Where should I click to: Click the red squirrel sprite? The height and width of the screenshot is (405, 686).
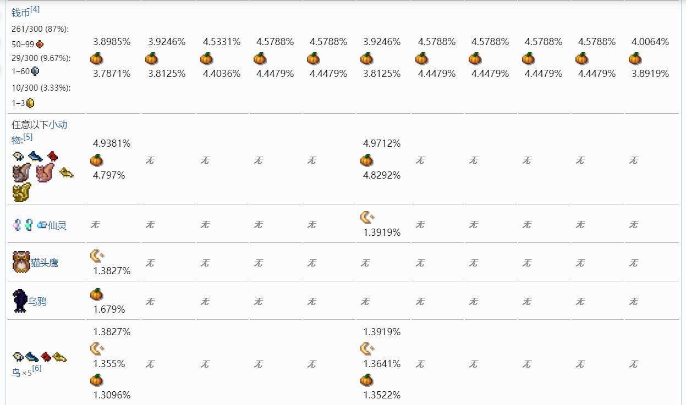[x=45, y=173]
